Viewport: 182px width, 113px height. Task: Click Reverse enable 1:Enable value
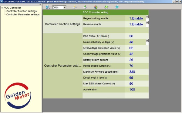coord(136,24)
